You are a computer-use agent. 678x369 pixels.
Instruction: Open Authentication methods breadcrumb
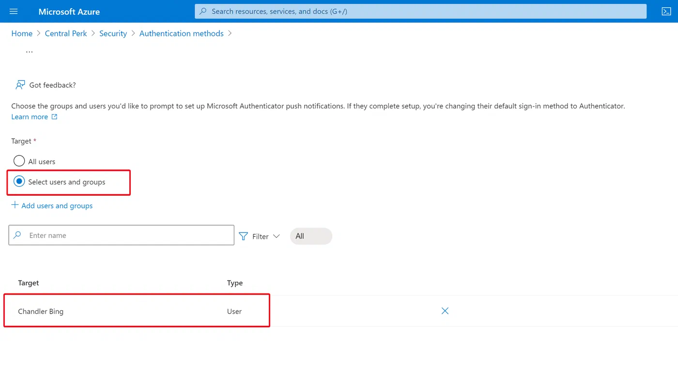click(x=182, y=33)
